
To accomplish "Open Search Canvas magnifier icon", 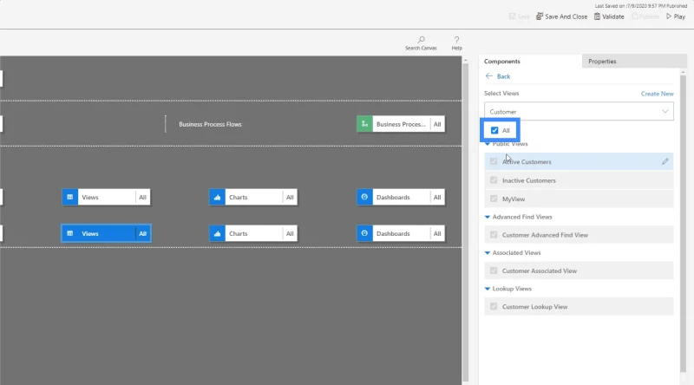I will click(421, 40).
